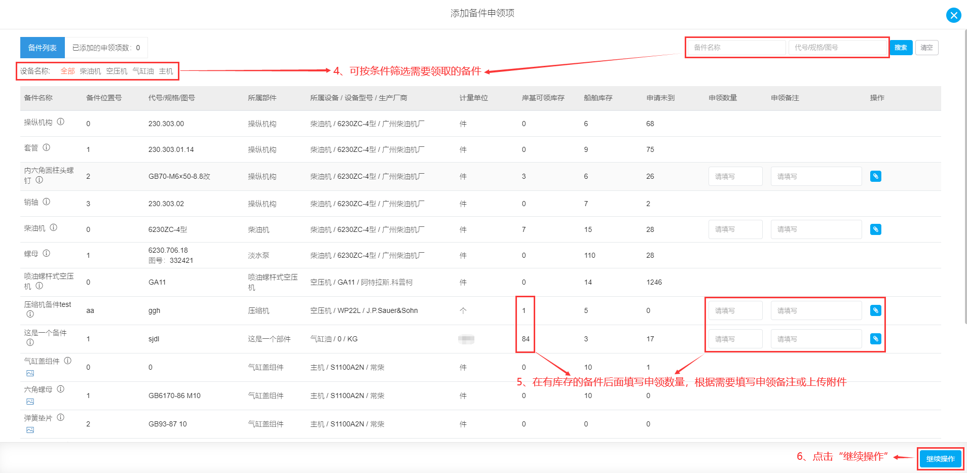Click attachment icon in 内六角圆柱头螺钉 row

click(x=875, y=176)
